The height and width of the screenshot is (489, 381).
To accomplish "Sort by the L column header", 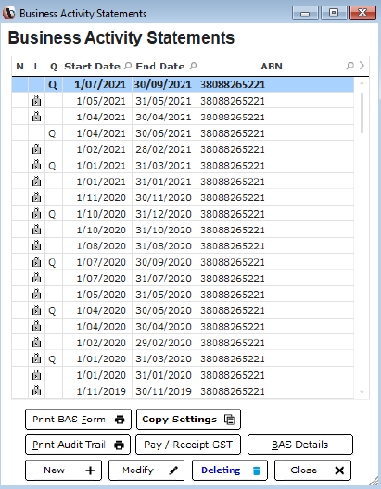I will coord(37,66).
